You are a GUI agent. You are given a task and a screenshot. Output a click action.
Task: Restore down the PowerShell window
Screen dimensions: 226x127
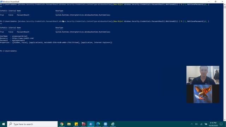pos(215,1)
